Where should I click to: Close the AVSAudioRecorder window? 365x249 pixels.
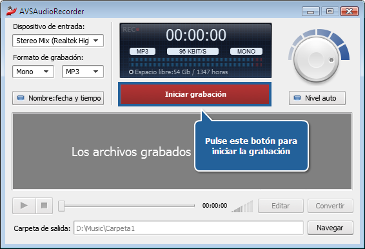349,11
